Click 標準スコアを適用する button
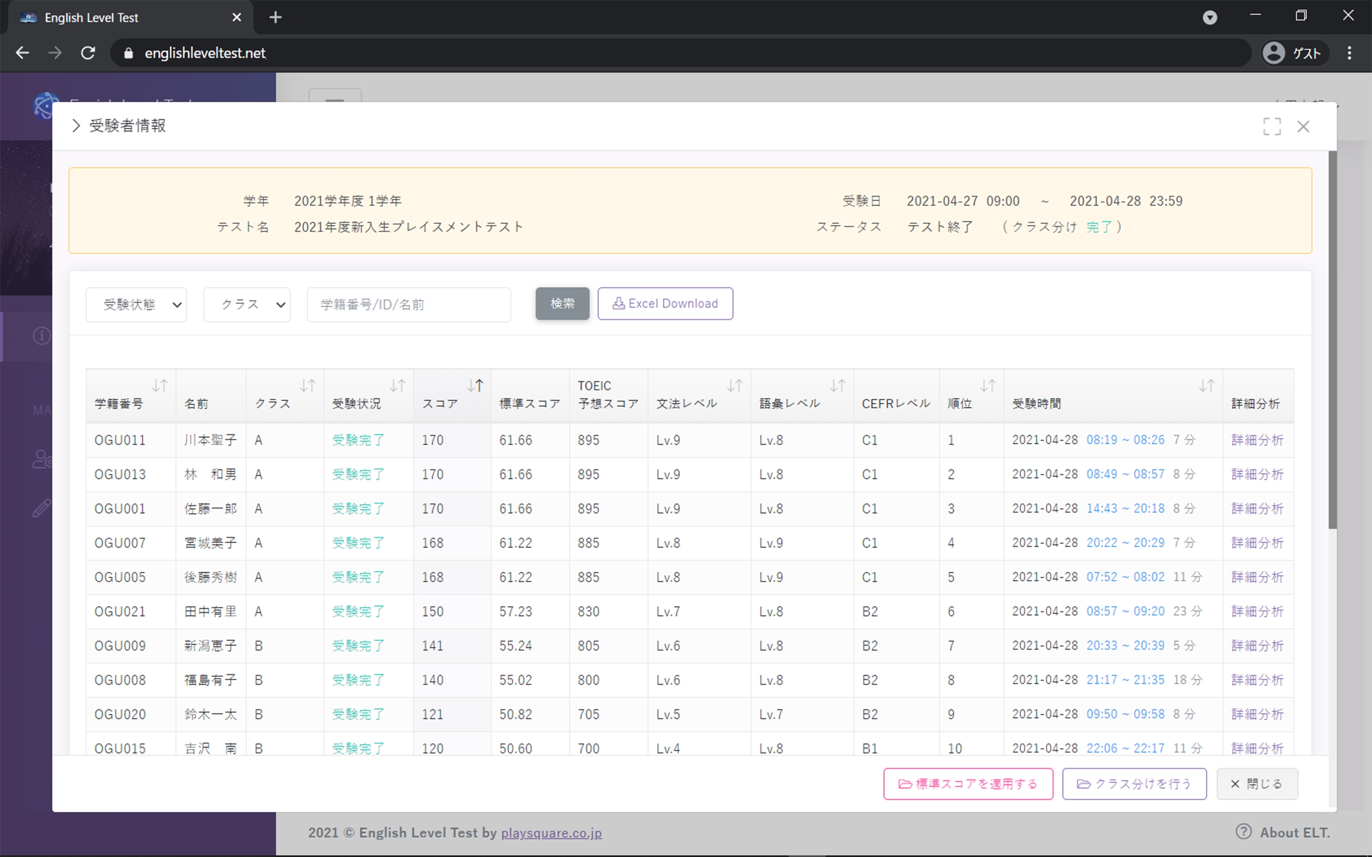Viewport: 1372px width, 857px height. coord(968,784)
